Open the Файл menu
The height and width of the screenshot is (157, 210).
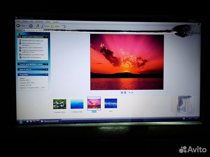click(18, 21)
